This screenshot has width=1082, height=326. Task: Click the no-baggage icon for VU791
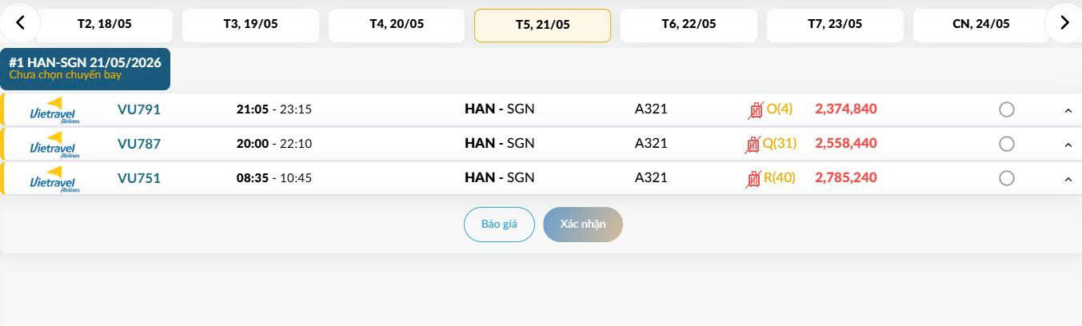(755, 109)
